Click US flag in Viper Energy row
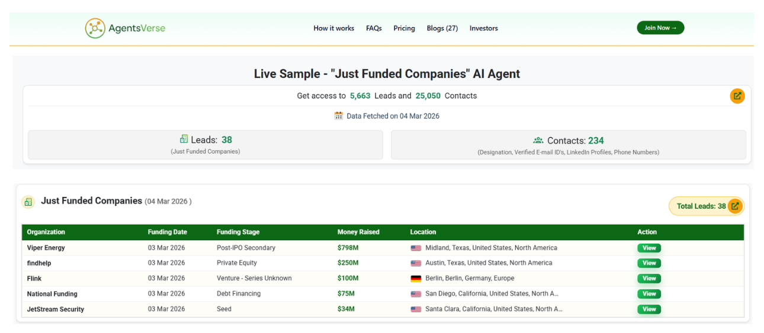The image size is (764, 333). 416,248
